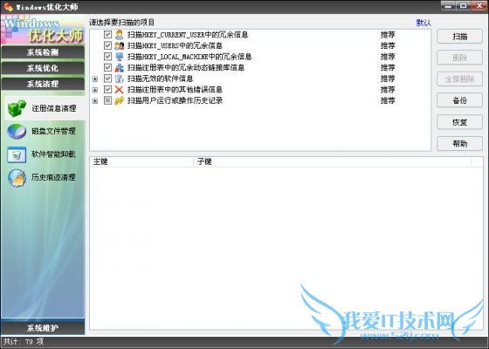Click 推荐 in the HKEY_CURRENT_USER row
Viewport: 489px width, 349px height.
388,35
